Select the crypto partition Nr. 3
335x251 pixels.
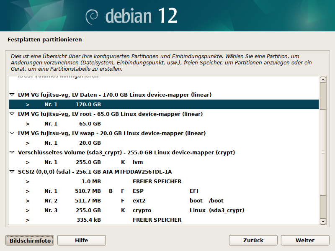point(163,210)
